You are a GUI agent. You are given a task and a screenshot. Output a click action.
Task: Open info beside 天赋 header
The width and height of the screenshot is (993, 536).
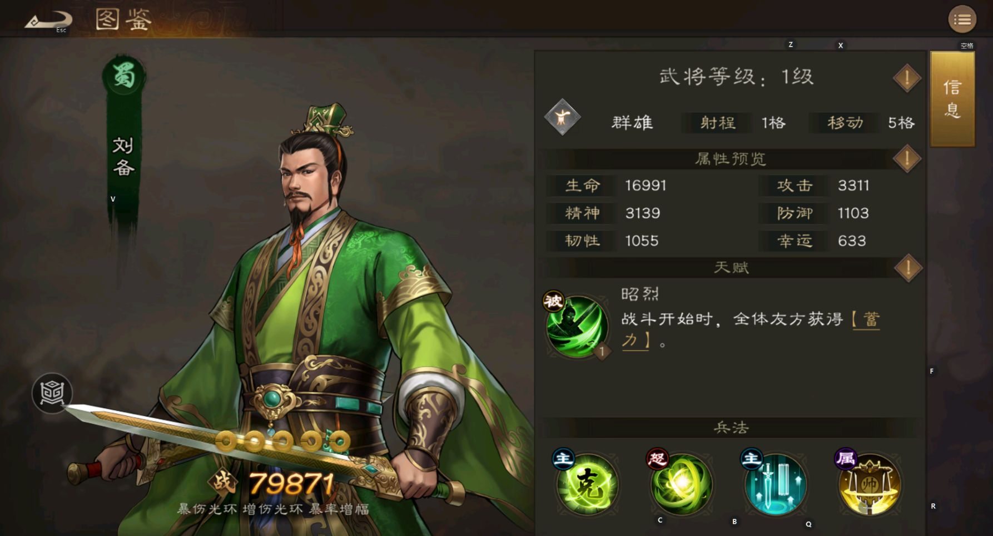pyautogui.click(x=908, y=268)
